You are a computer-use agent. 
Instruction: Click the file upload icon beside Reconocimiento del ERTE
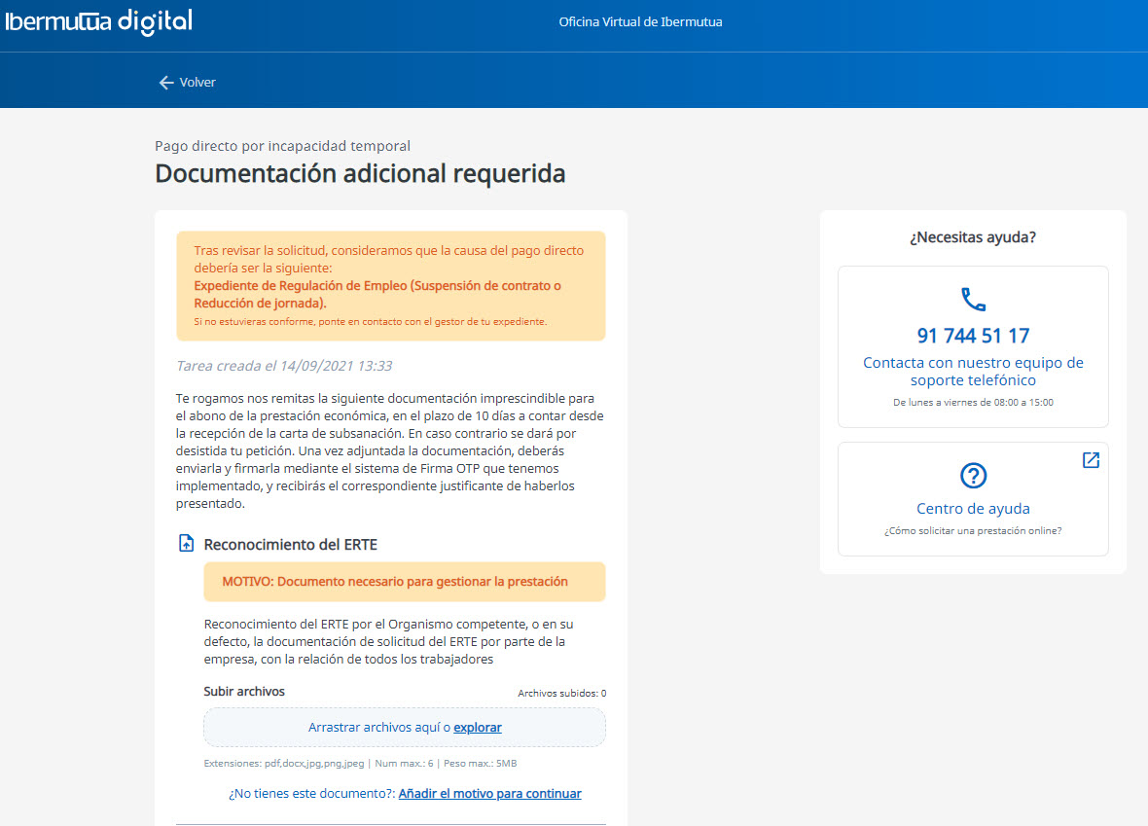pos(187,544)
